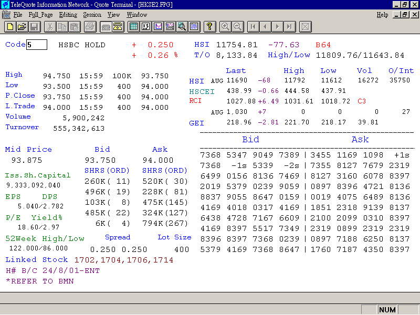420x315 pixels.
Task: Open the Editing menu
Action: pyautogui.click(x=68, y=15)
